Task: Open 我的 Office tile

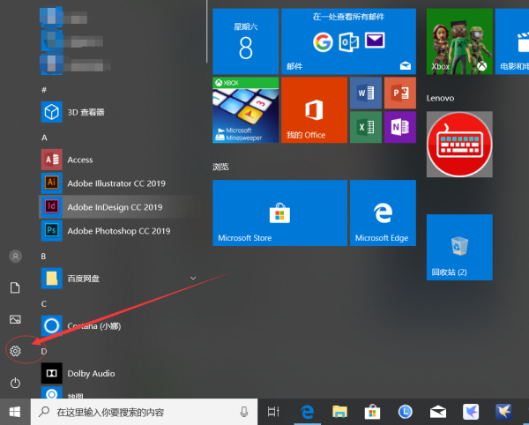Action: 314,110
